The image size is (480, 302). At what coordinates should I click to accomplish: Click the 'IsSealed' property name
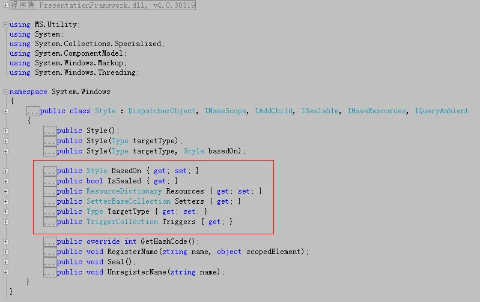pyautogui.click(x=124, y=181)
